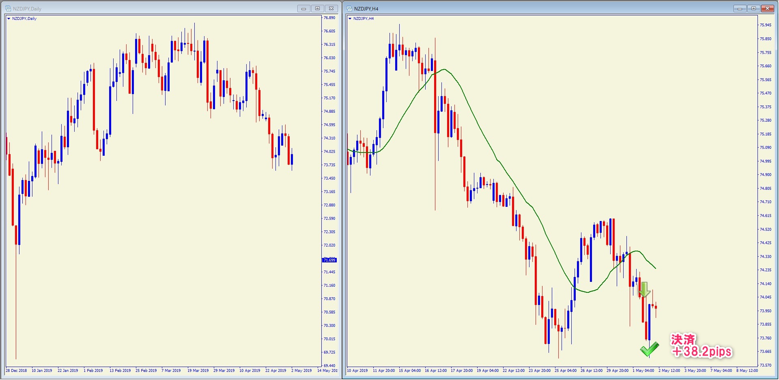Click the 76.890 price level on Daily scale
This screenshot has height=380, width=779.
click(x=329, y=18)
